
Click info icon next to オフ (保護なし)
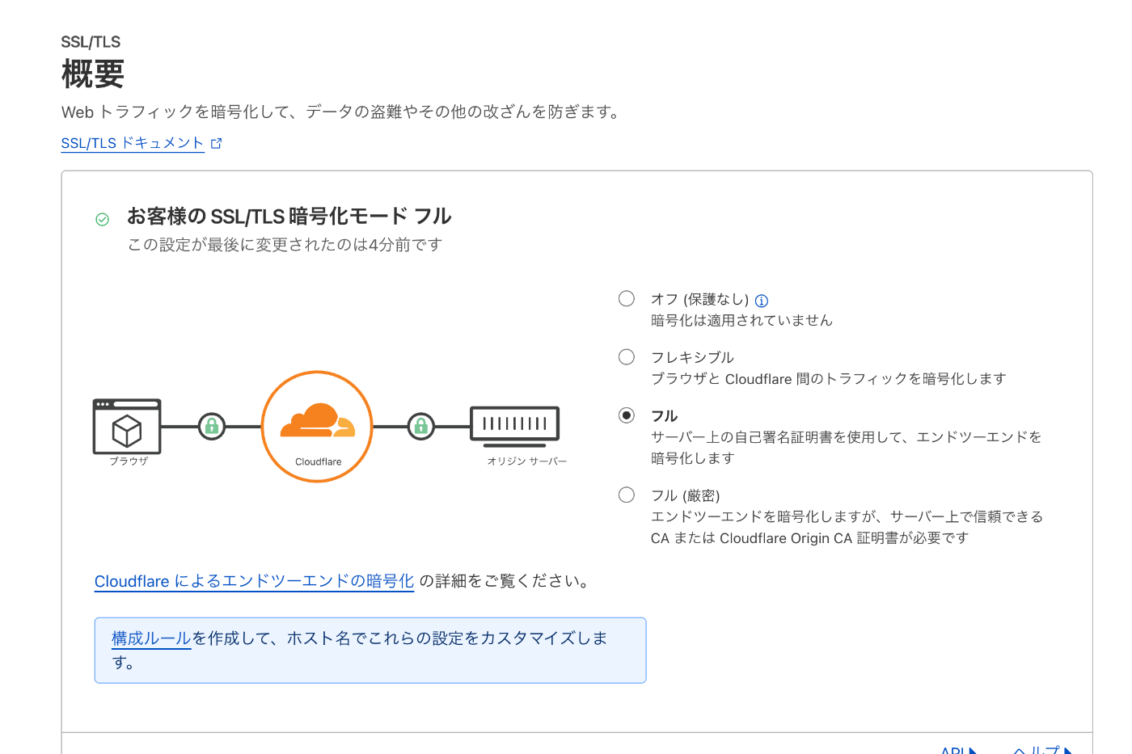tap(762, 301)
